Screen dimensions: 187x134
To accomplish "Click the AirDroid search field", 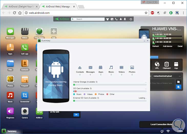I will 88,19.
